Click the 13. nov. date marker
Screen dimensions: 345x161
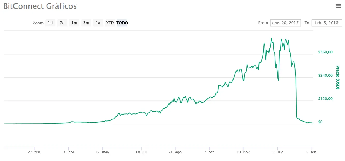coord(243,152)
